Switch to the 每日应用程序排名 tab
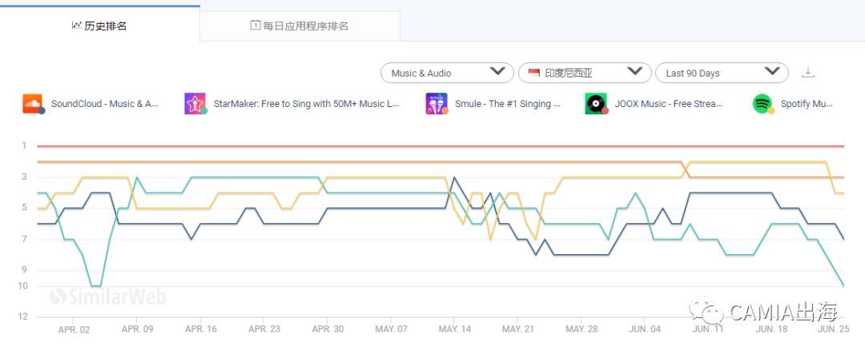865x350 pixels. [x=300, y=26]
